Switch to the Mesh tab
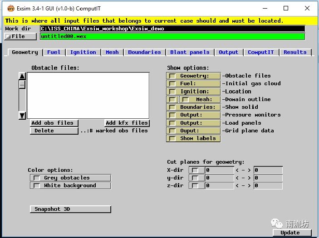Image resolution: width=319 pixels, height=238 pixels. coord(112,52)
